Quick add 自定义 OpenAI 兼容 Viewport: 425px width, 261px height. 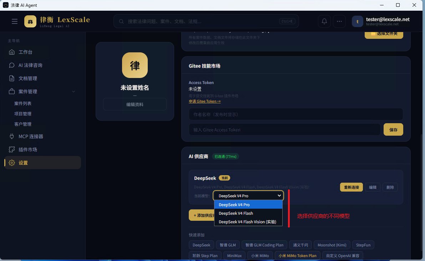click(343, 256)
